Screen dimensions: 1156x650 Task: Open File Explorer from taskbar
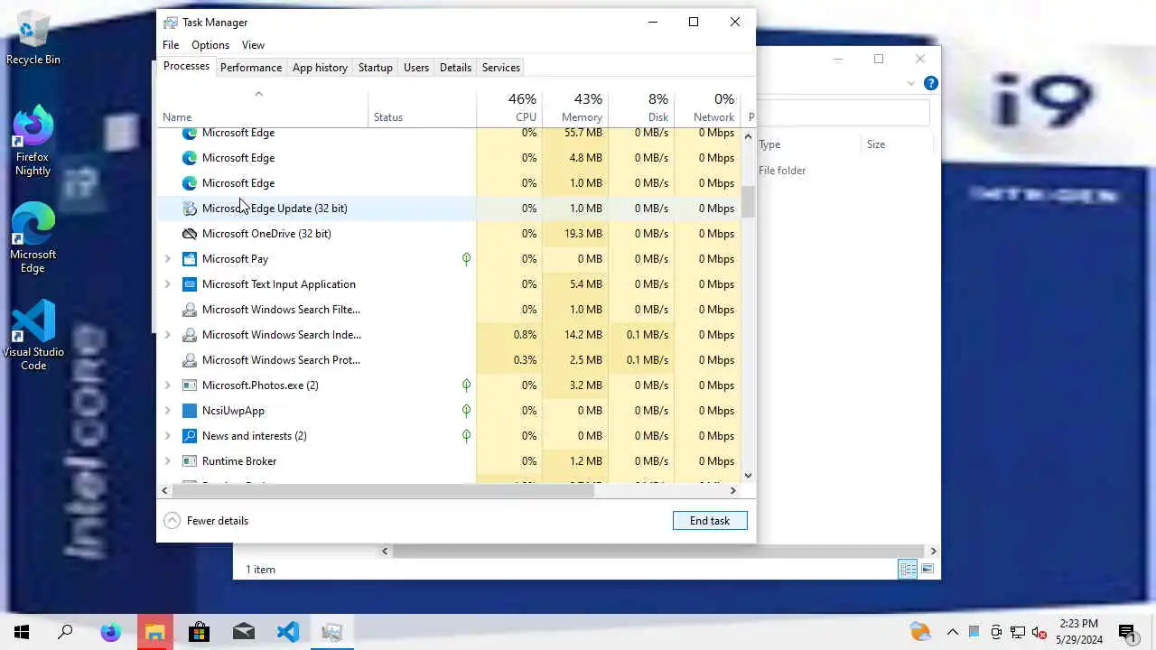154,632
